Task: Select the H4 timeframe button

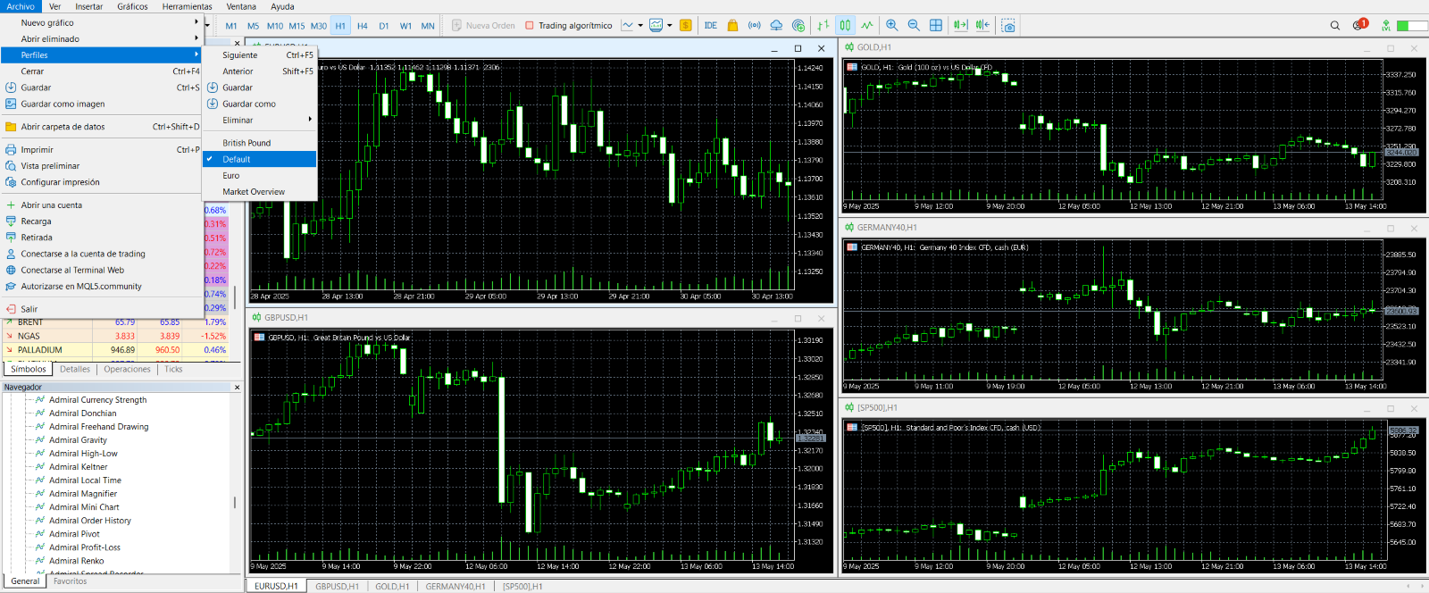Action: pyautogui.click(x=362, y=26)
